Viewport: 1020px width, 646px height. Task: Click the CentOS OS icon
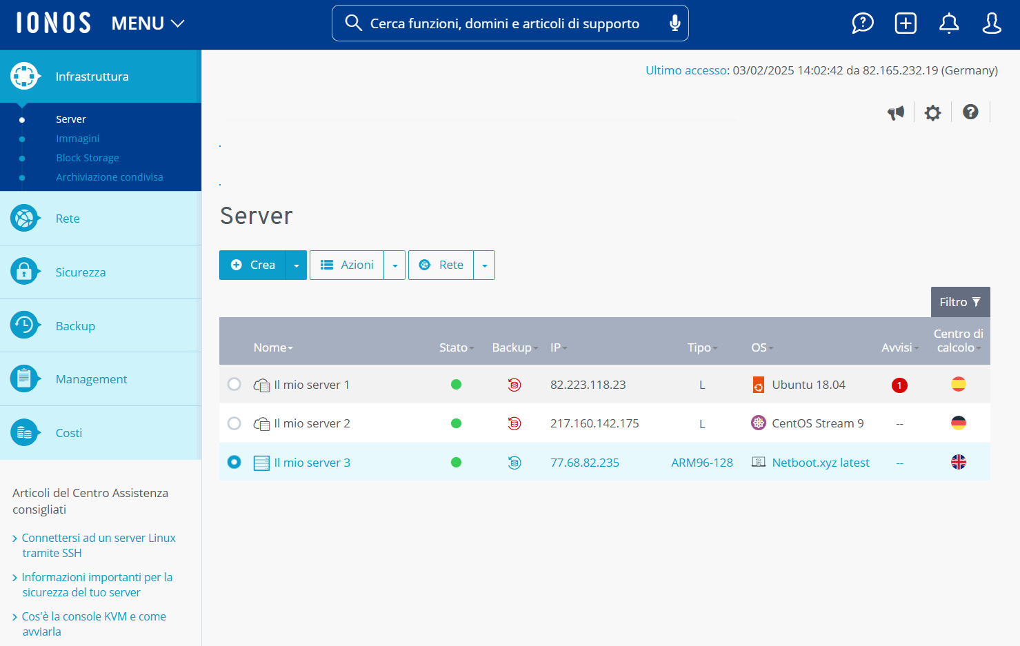[759, 423]
